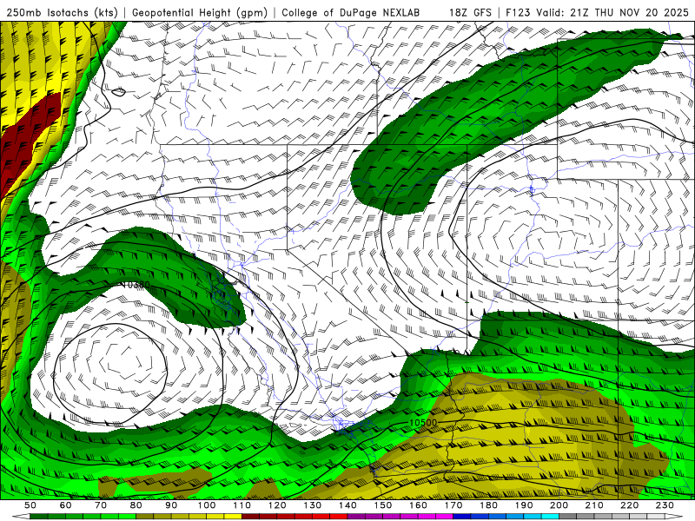Click the 120 value on the color scale
This screenshot has height=521, width=695.
(277, 505)
